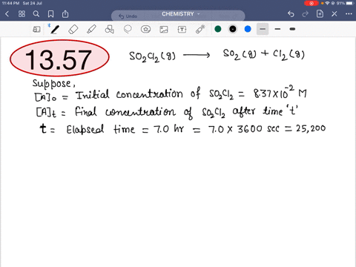
Task: Go back with the left chevron
Action: click(x=7, y=14)
